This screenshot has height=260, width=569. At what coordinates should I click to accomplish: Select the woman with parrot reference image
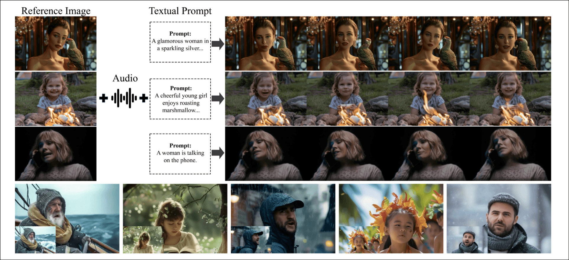pos(56,43)
